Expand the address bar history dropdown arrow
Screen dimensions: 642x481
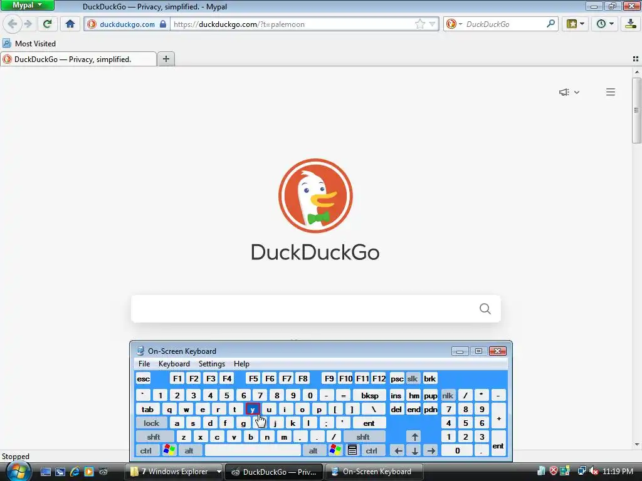pyautogui.click(x=432, y=24)
